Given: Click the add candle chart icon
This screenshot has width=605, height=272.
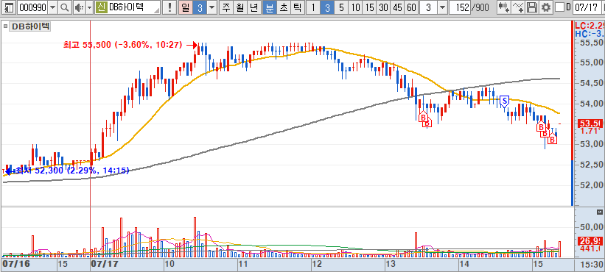Looking at the screenshot, I should coord(503,7).
